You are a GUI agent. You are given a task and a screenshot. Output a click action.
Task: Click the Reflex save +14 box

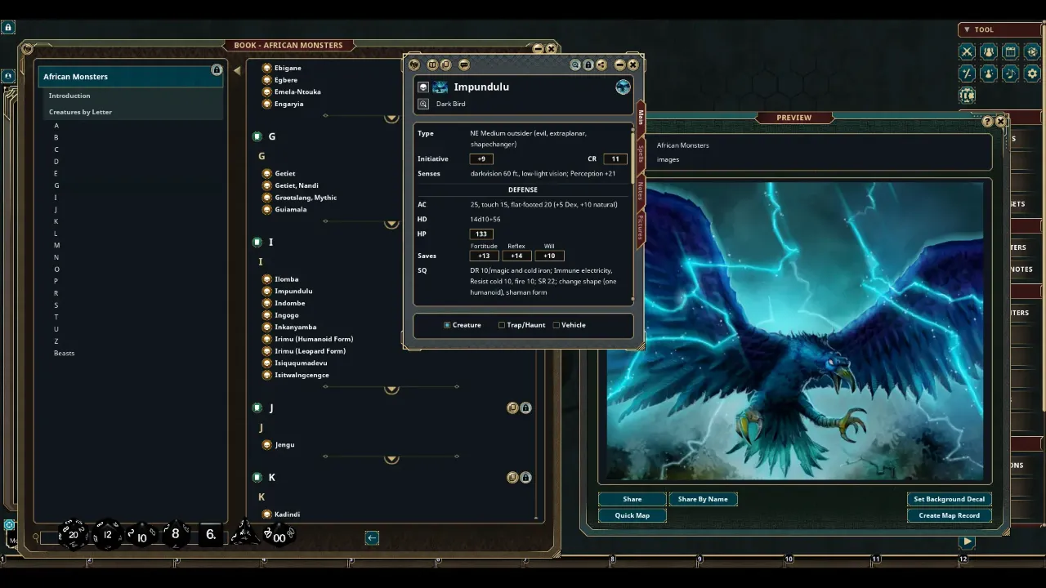(516, 256)
